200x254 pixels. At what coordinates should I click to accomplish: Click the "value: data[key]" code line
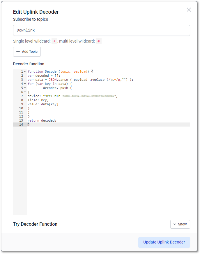click(x=43, y=104)
